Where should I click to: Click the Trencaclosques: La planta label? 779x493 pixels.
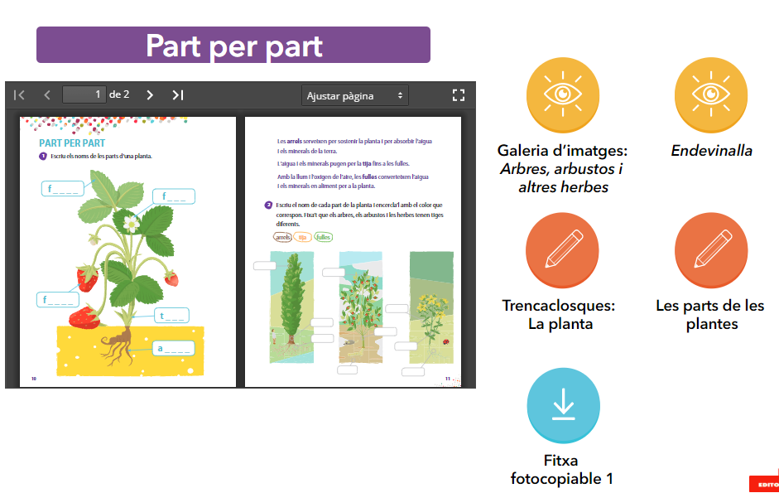coord(560,315)
